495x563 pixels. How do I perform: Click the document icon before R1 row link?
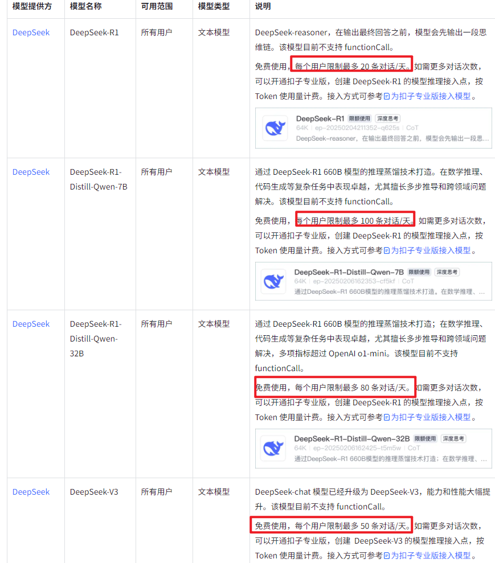[387, 96]
